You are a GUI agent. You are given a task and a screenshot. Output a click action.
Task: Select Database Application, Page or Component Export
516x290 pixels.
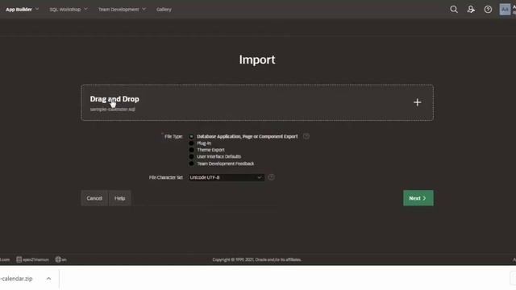[191, 136]
